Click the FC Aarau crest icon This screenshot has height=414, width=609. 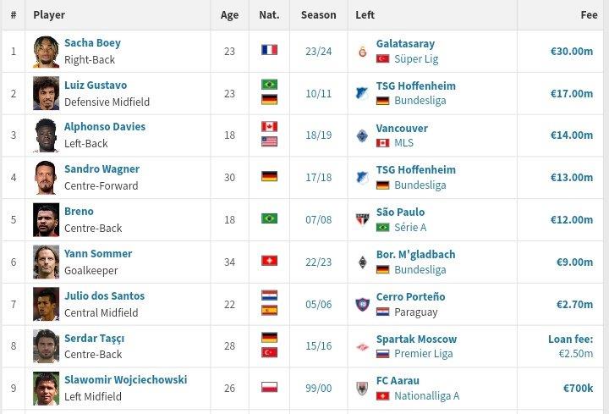(362, 389)
